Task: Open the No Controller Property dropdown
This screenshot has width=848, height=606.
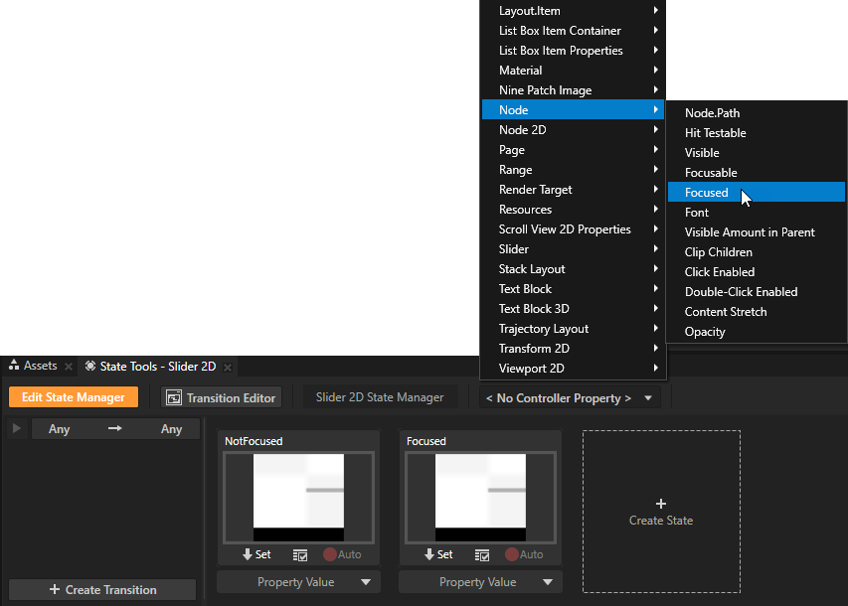Action: (x=571, y=398)
